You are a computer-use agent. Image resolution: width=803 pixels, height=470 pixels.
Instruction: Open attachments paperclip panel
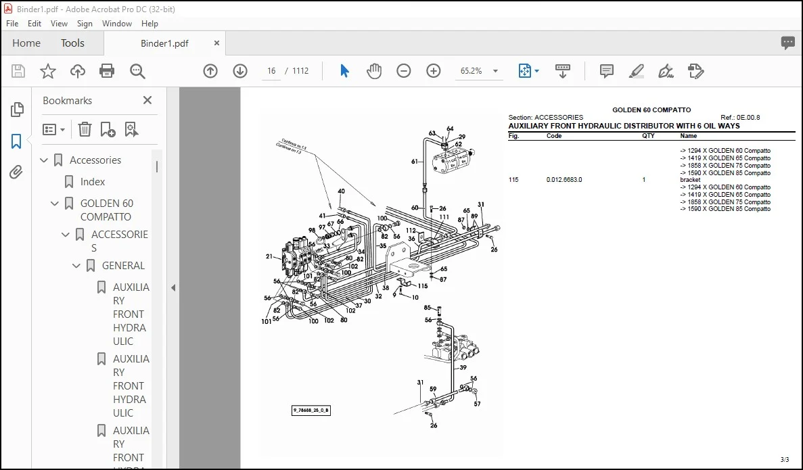(x=16, y=172)
